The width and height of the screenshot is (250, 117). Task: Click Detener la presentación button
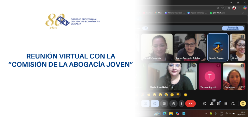click(233, 28)
